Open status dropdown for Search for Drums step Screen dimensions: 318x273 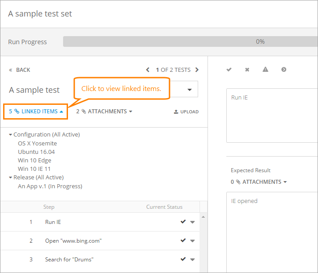point(192,260)
